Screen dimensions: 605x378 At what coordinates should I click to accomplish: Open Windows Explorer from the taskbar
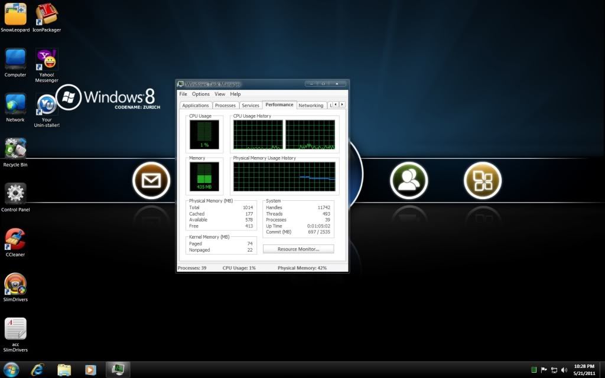pos(64,370)
